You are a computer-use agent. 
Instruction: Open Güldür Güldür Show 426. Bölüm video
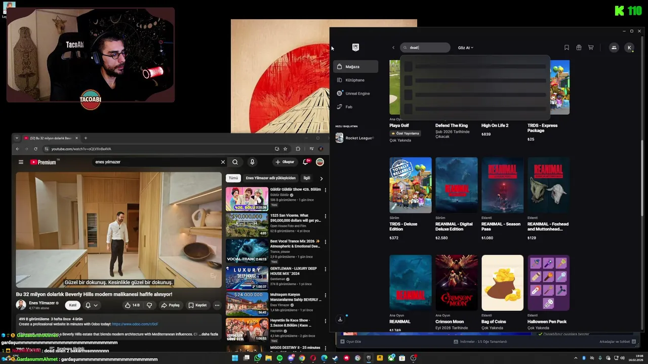247,199
